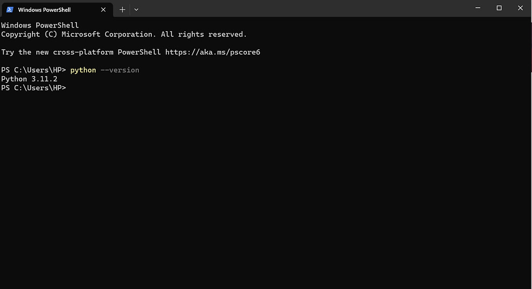Click the 'python' command text

83,70
